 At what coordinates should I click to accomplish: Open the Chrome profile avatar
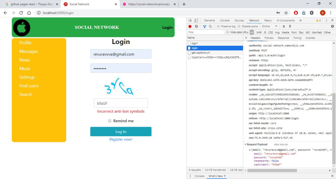pos(323,13)
